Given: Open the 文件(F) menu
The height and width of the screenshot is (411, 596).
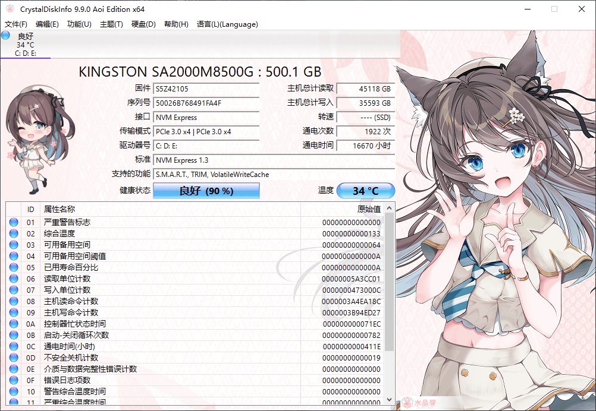Looking at the screenshot, I should [16, 24].
